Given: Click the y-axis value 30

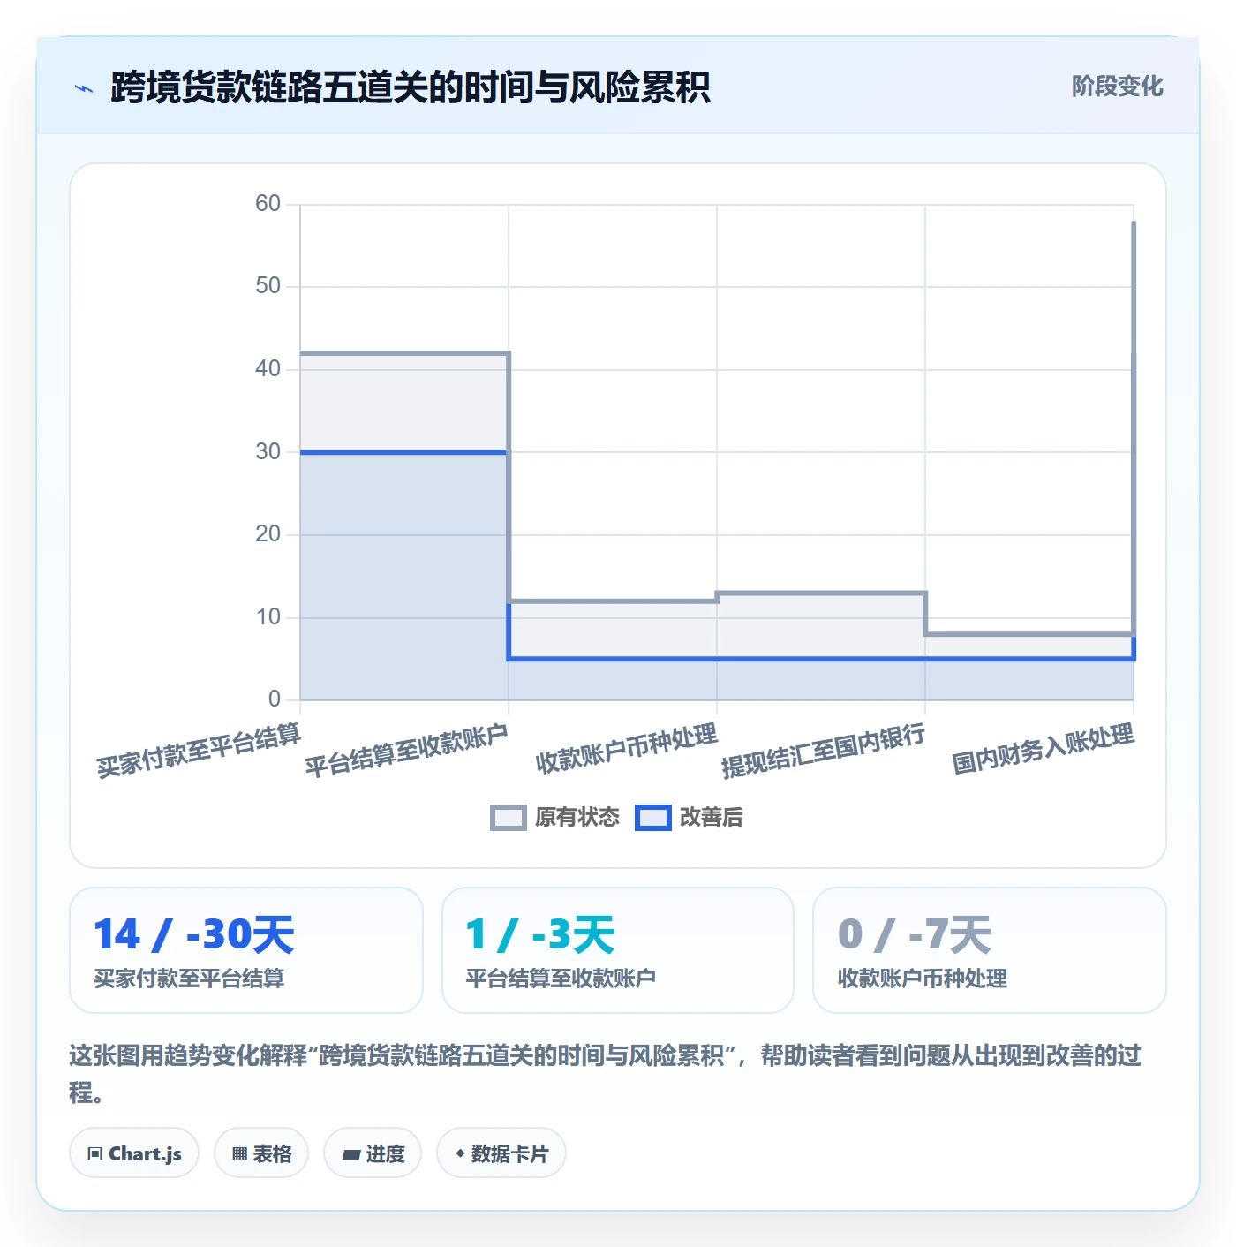Looking at the screenshot, I should coord(268,452).
